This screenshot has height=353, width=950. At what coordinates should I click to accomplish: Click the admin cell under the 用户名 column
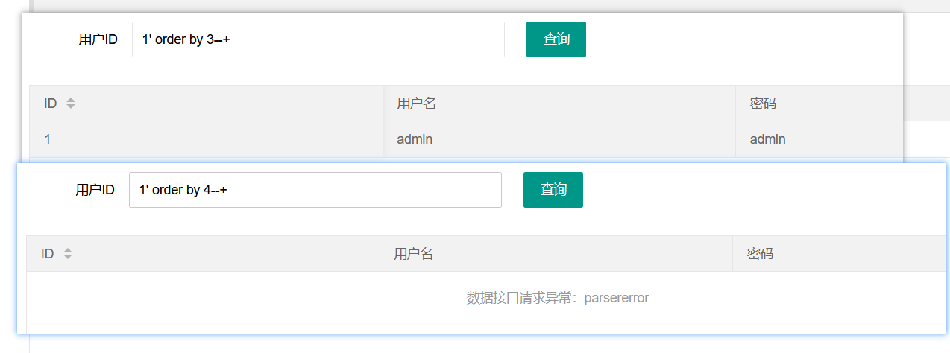pos(559,139)
